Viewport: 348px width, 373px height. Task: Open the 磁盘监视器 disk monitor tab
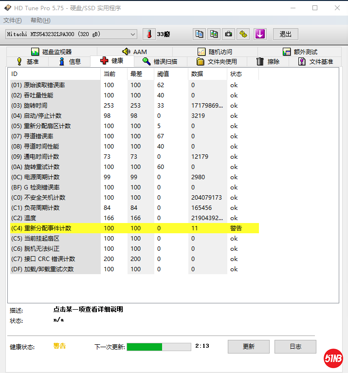coord(51,52)
